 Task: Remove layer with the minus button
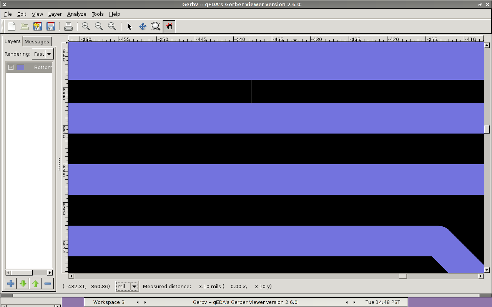tap(48, 284)
